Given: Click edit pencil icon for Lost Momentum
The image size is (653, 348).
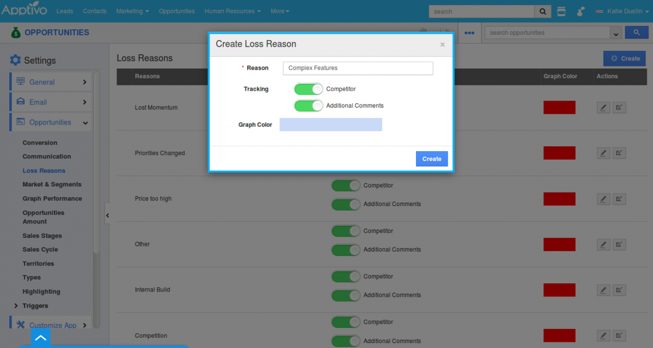Looking at the screenshot, I should pyautogui.click(x=603, y=108).
